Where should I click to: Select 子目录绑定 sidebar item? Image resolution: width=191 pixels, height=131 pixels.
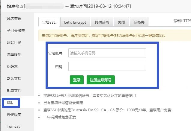pos(16,31)
